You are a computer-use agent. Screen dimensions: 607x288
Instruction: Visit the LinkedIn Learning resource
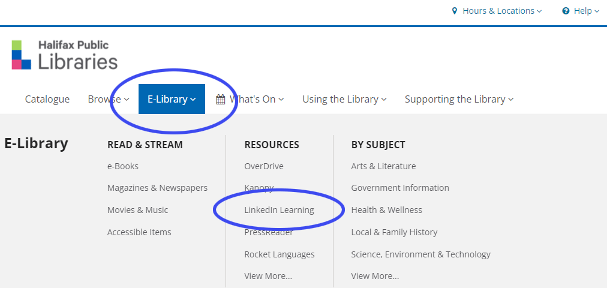[279, 210]
